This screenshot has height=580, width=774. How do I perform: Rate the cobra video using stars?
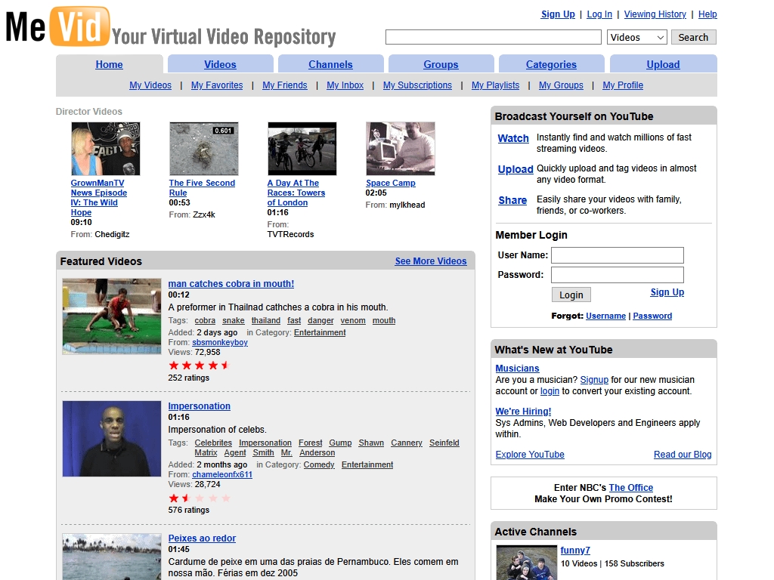tap(199, 366)
